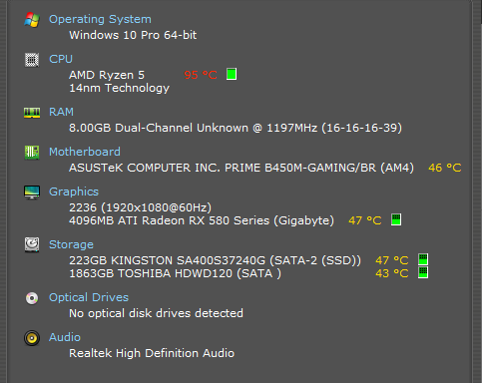Click Kingston SSD temperature indicator icon
Image resolution: width=482 pixels, height=383 pixels.
coord(423,259)
